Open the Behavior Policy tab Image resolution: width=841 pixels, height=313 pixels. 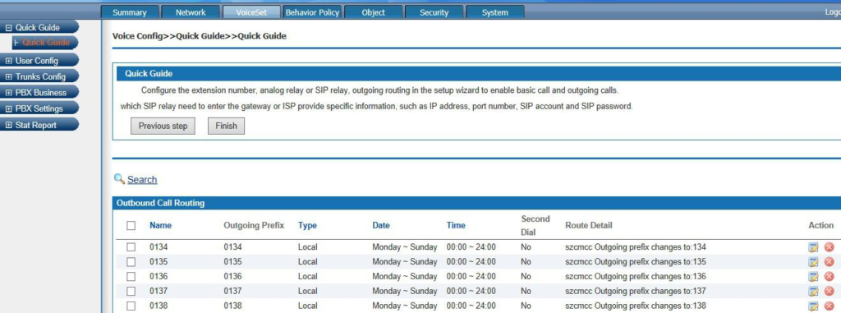(x=312, y=12)
